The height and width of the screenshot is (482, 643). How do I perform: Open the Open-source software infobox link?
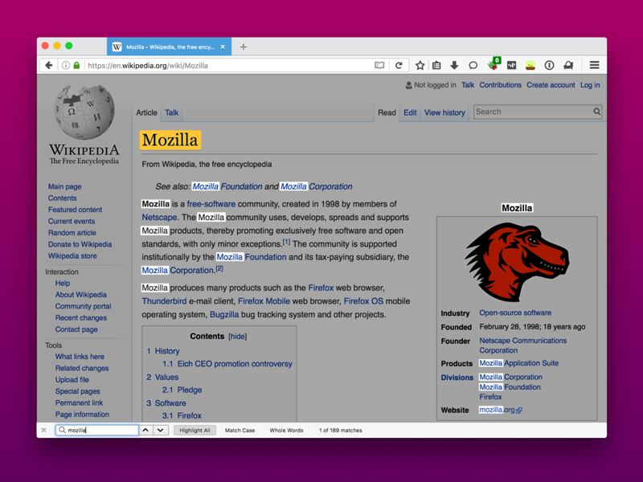(x=515, y=312)
